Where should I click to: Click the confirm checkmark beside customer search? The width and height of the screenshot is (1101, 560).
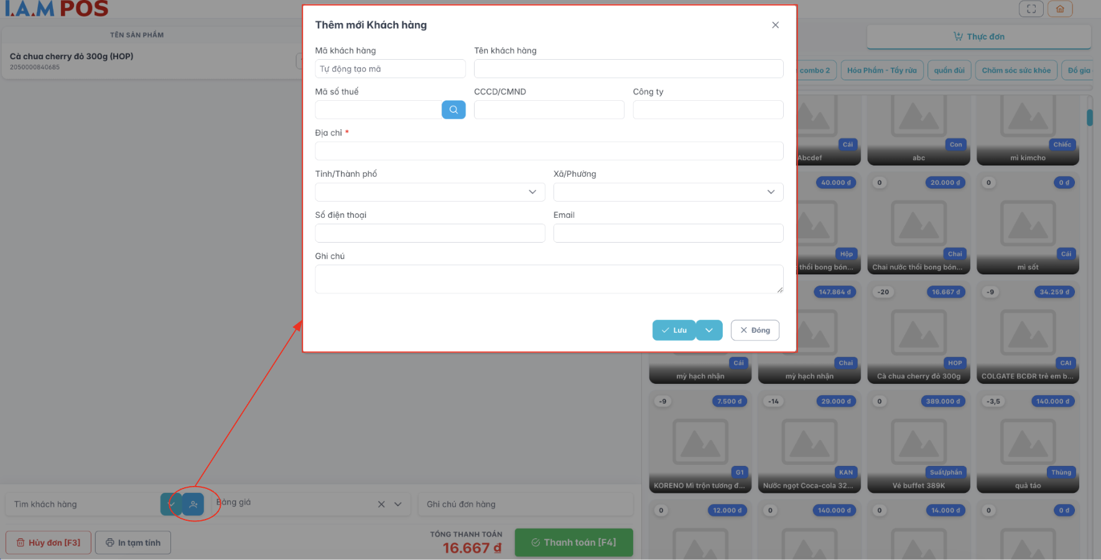click(x=170, y=504)
